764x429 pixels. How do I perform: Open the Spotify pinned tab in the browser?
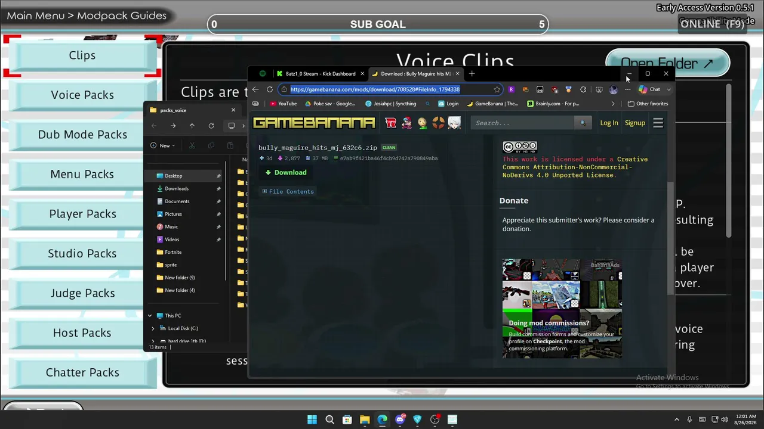[263, 74]
